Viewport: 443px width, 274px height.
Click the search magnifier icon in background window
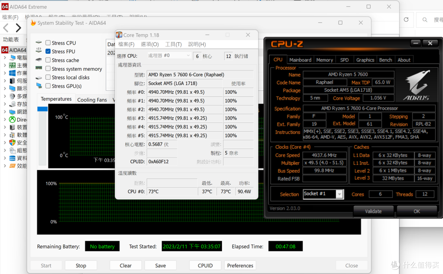[x=425, y=20]
